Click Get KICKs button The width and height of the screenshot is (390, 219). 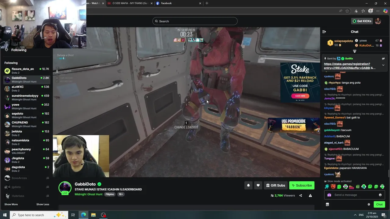point(362,21)
